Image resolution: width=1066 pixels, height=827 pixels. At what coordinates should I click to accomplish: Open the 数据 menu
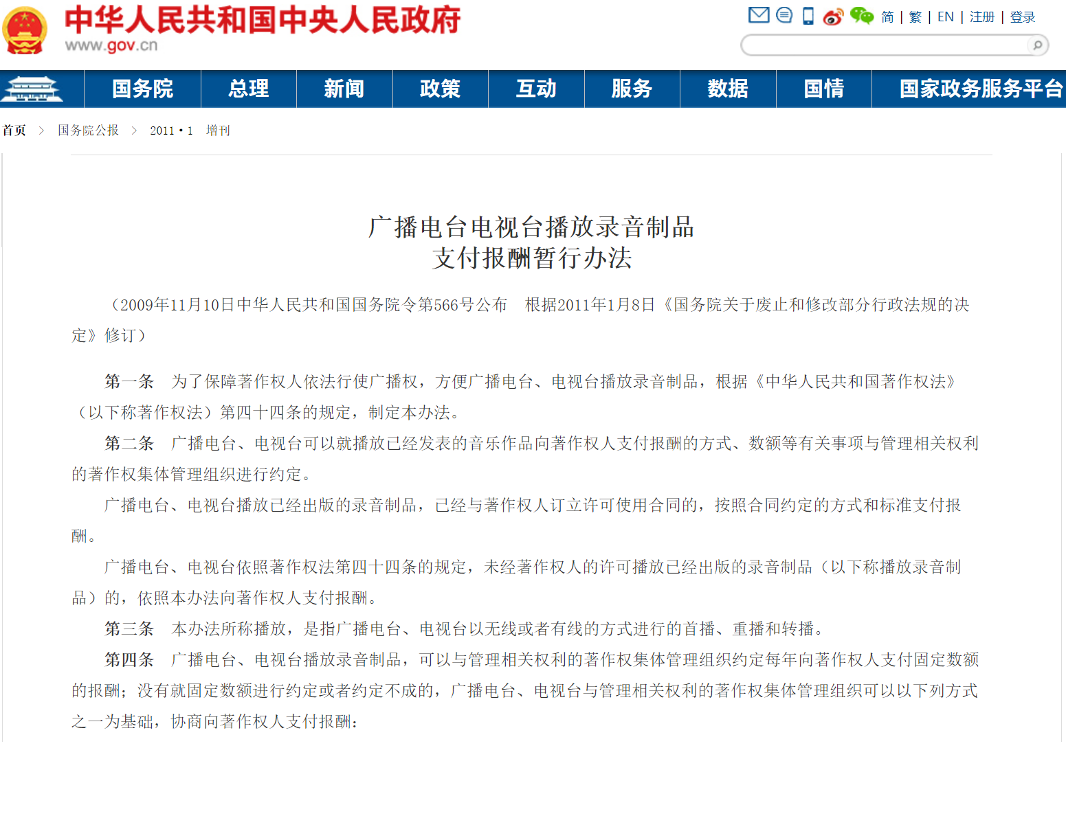pos(728,89)
